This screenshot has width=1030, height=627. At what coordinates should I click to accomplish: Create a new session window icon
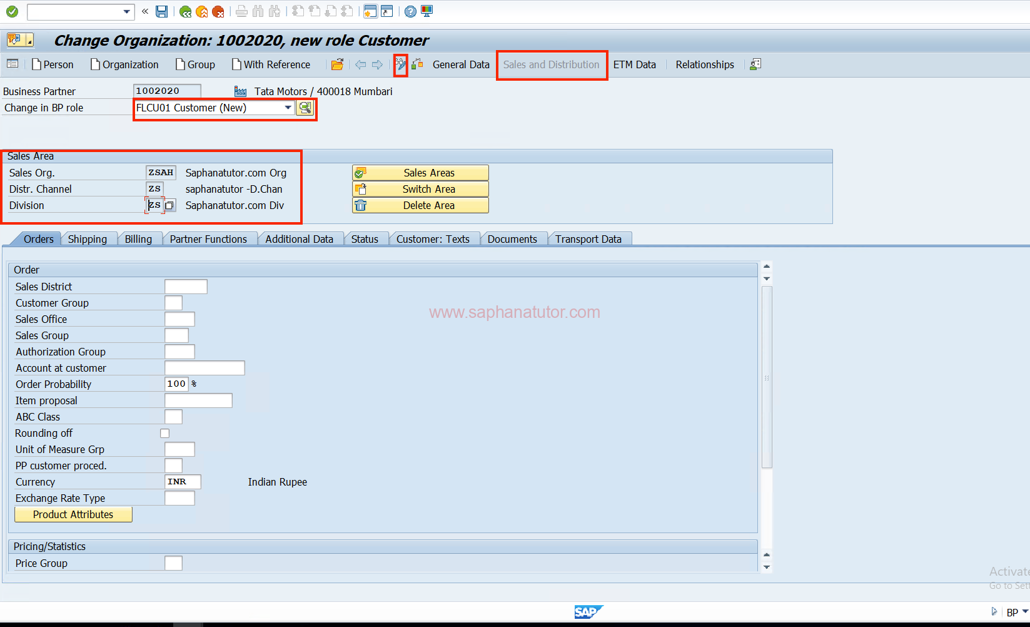click(370, 11)
